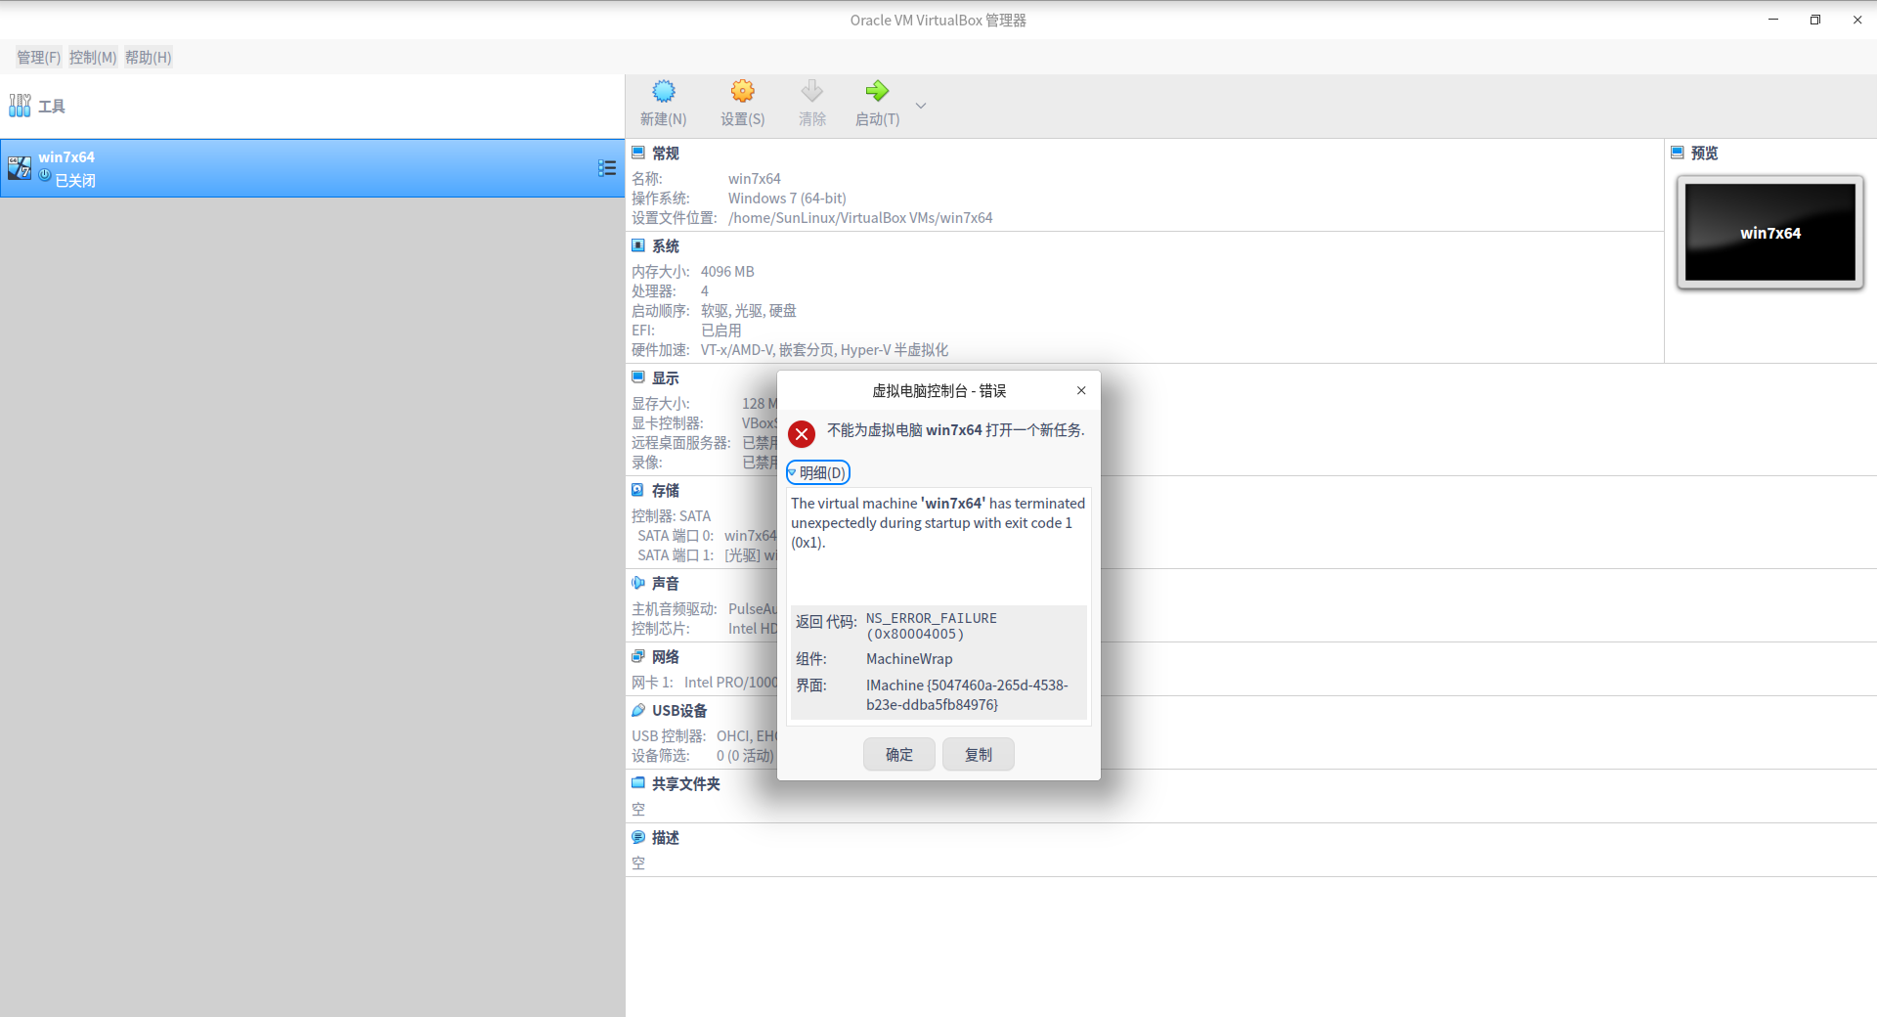1877x1017 pixels.
Task: Click the boot order 软驱, 光驱, 硬盘 text
Action: 749,311
